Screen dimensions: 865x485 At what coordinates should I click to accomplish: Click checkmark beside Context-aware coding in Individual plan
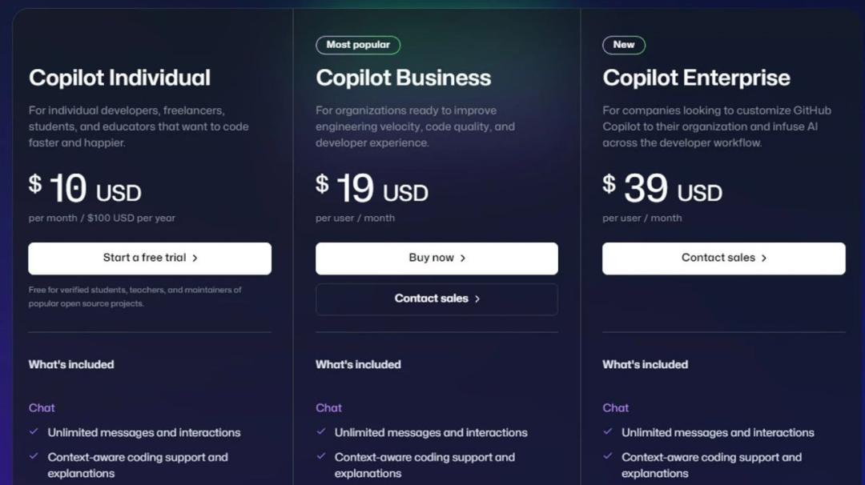coord(34,456)
